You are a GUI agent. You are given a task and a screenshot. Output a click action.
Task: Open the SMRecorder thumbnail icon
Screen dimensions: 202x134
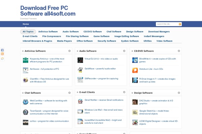pyautogui.click(x=80, y=80)
